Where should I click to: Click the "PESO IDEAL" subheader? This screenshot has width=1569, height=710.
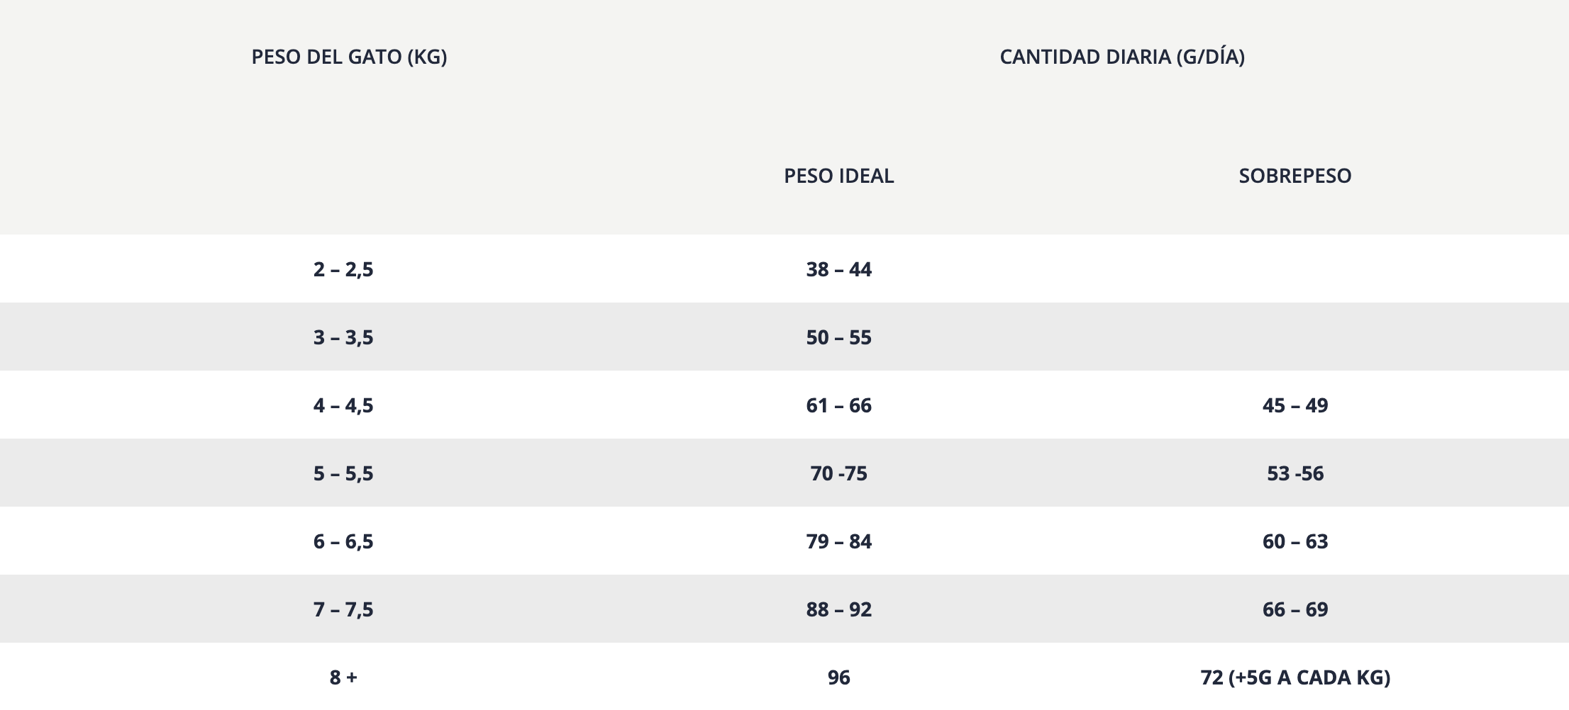(x=838, y=176)
